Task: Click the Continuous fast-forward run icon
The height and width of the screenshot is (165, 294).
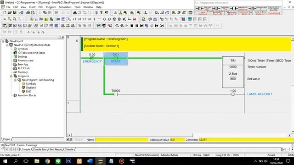Action: 157,26
